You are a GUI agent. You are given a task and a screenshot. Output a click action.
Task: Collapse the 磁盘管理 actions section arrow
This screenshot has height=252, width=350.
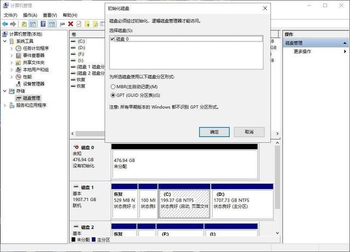345,43
